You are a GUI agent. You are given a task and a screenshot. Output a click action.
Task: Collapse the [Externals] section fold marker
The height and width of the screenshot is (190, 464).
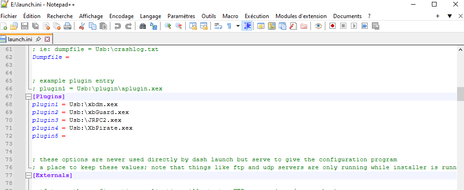pyautogui.click(x=28, y=176)
